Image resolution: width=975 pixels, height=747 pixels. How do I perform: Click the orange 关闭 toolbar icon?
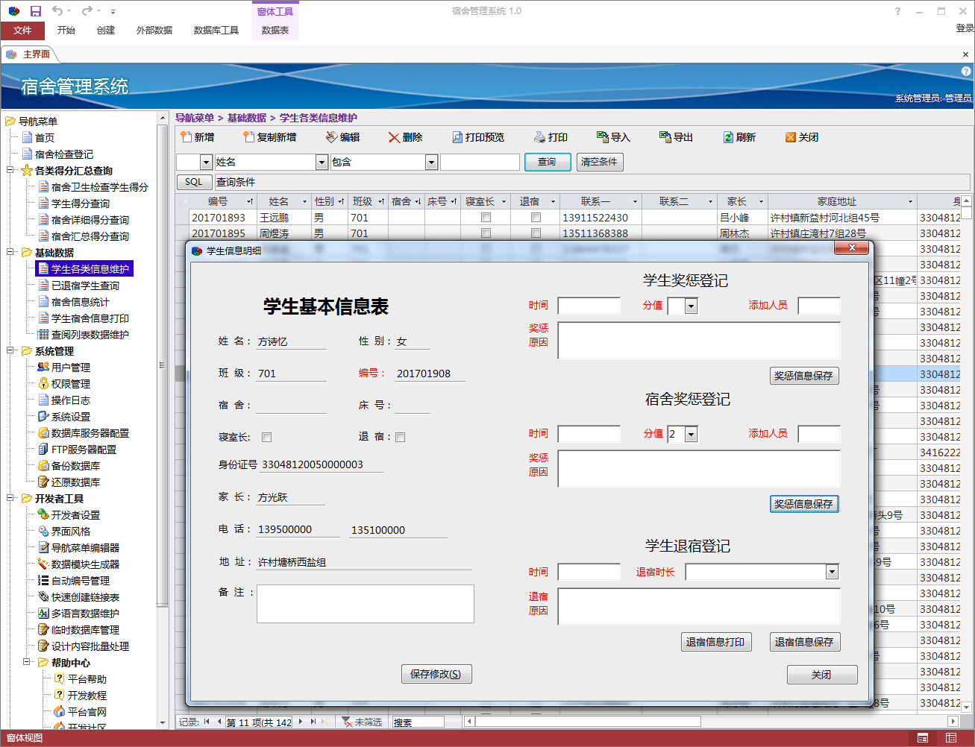pyautogui.click(x=791, y=137)
